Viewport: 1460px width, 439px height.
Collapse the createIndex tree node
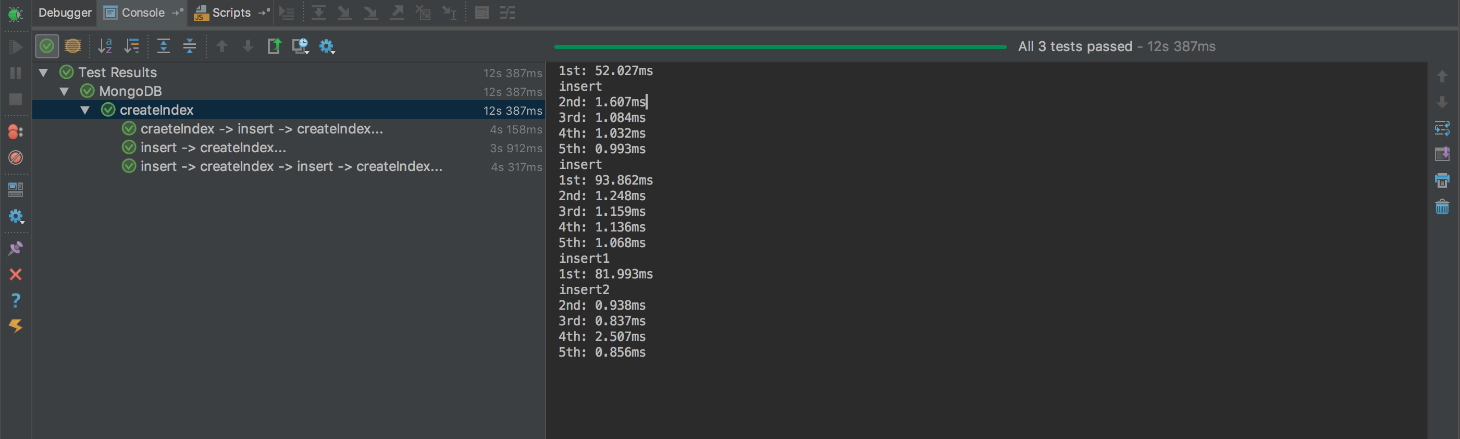click(x=85, y=110)
